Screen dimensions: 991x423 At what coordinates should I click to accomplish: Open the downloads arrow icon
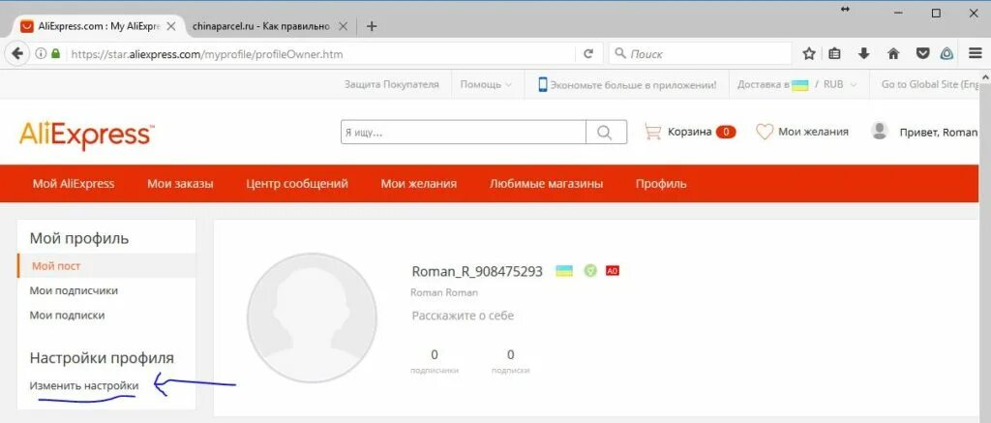coord(864,54)
